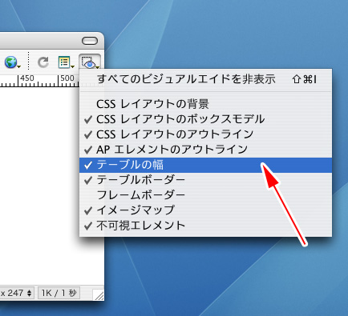This screenshot has width=348, height=316.
Task: Open the View options list icon
Action: click(64, 62)
